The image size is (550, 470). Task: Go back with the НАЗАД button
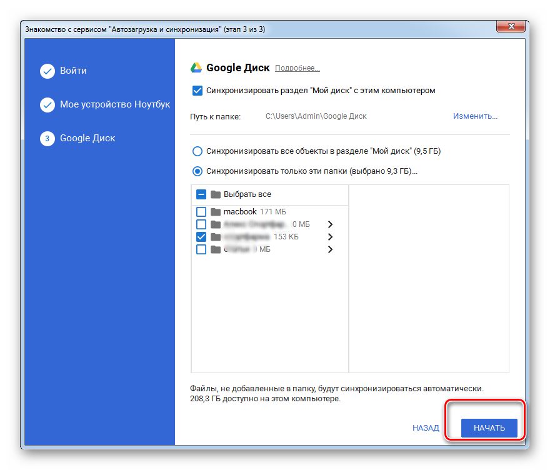click(x=426, y=428)
